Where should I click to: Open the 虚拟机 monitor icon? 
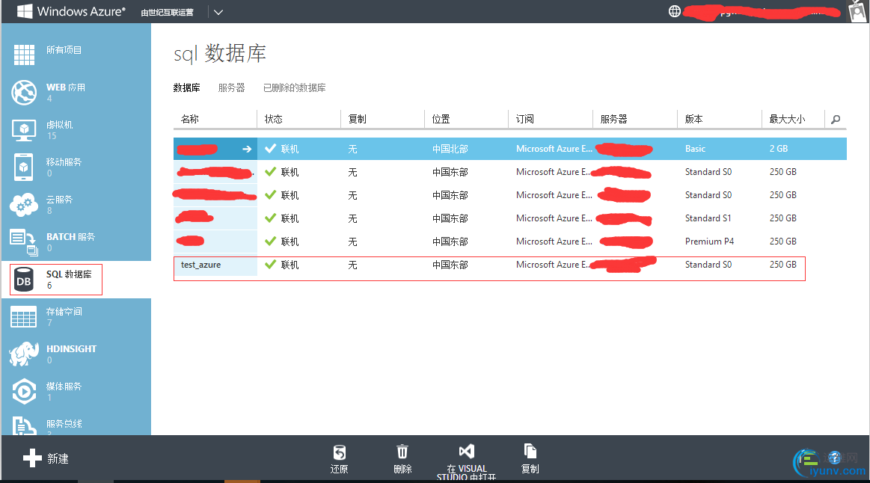[x=24, y=130]
